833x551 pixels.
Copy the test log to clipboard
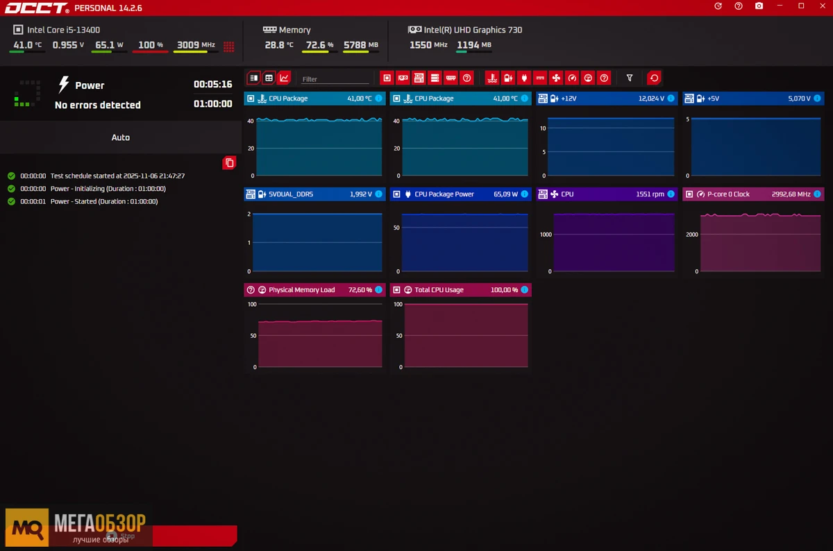pos(229,162)
